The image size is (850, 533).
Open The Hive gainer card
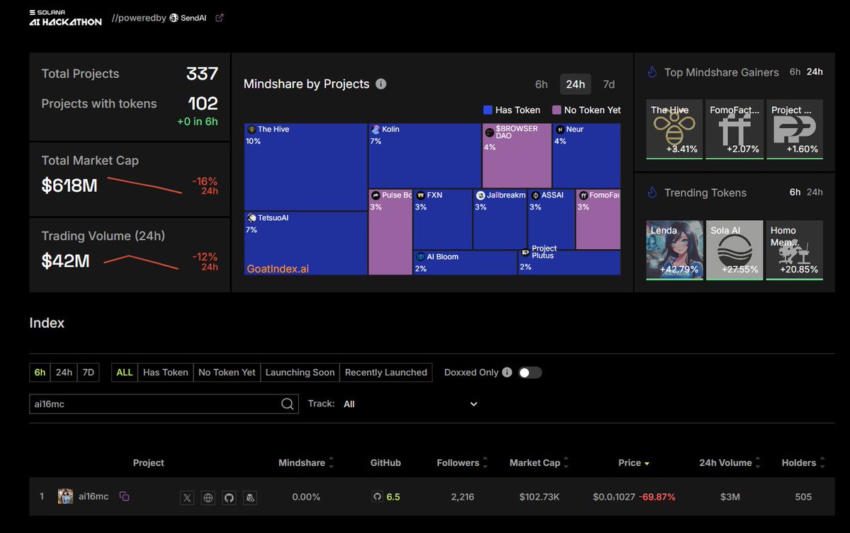(674, 130)
